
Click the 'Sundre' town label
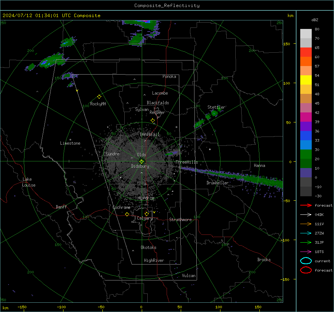(x=112, y=154)
